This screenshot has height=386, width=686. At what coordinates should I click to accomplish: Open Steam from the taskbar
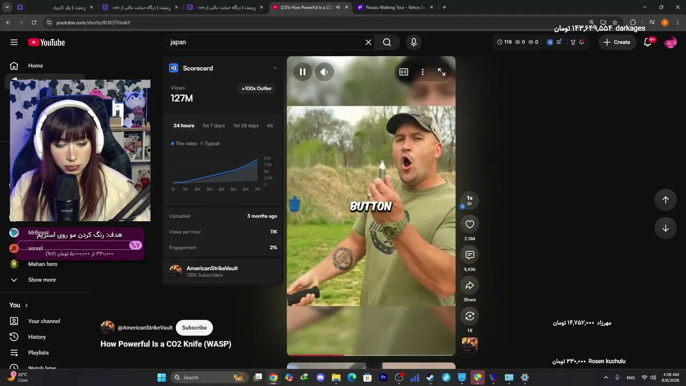(430, 377)
